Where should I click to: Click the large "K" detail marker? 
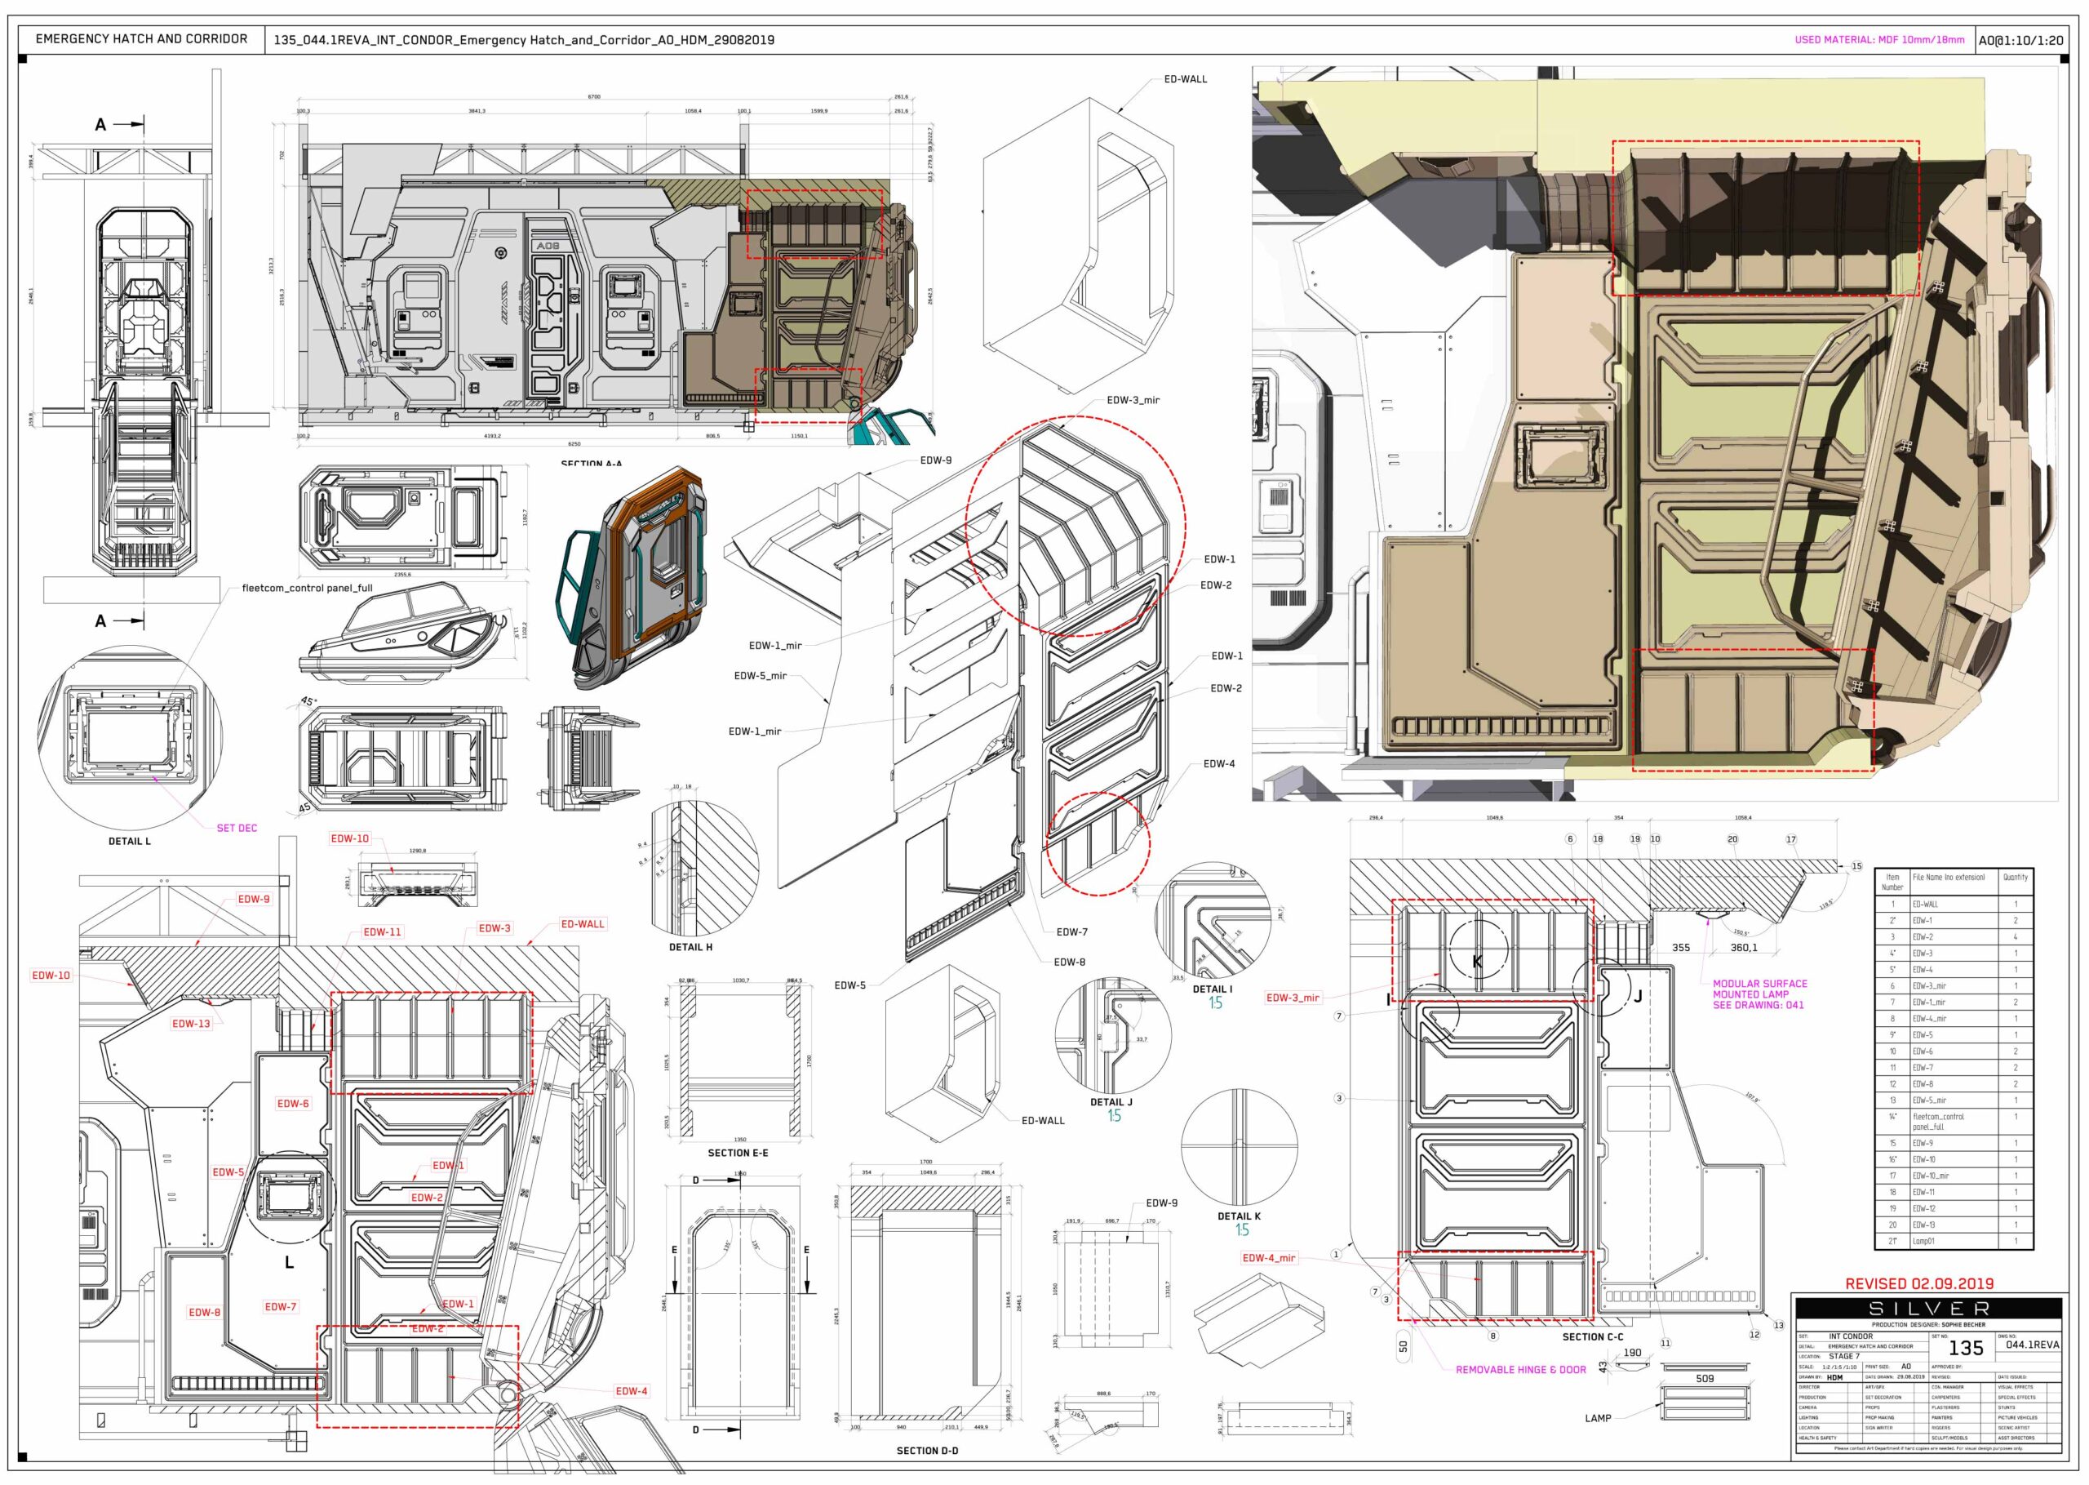(1477, 961)
